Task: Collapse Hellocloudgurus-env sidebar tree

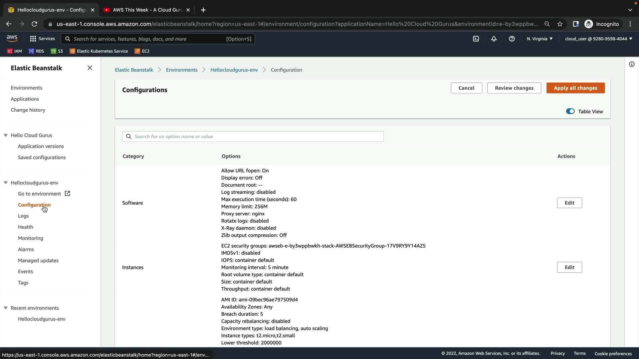Action: click(6, 183)
